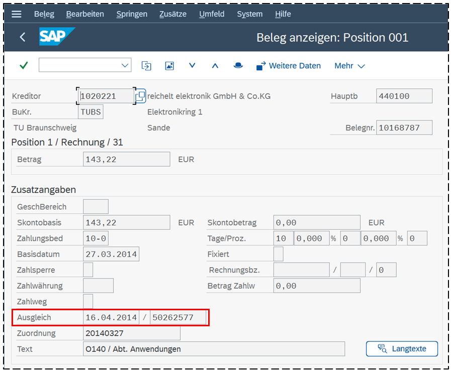The height and width of the screenshot is (371, 451).
Task: Click the Weitere Daten button
Action: [x=289, y=66]
